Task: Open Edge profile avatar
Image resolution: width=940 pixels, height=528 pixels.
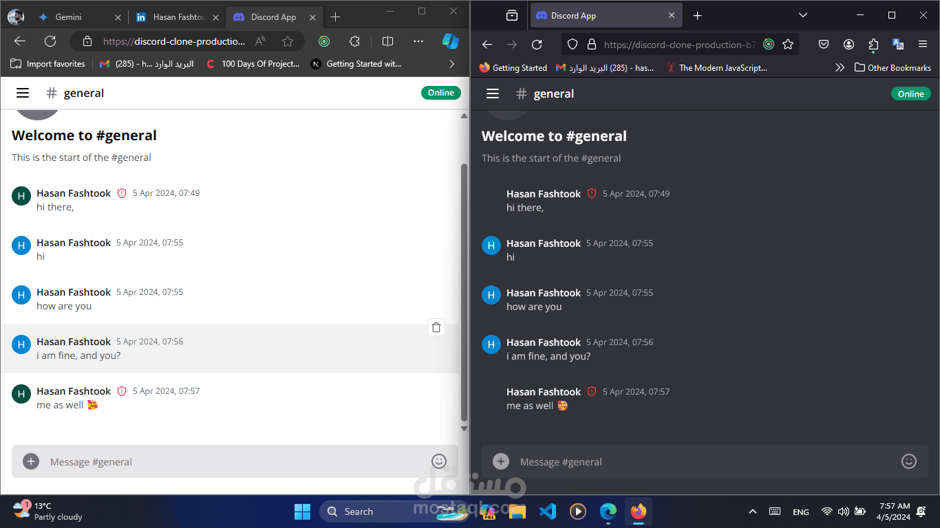Action: coord(15,17)
